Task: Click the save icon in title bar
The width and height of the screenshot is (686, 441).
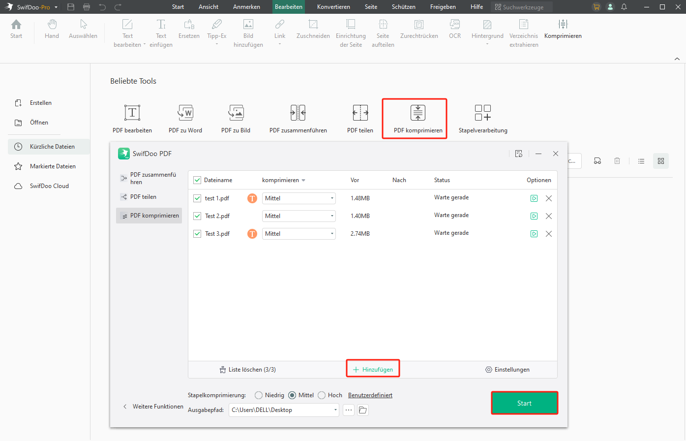Action: tap(71, 7)
